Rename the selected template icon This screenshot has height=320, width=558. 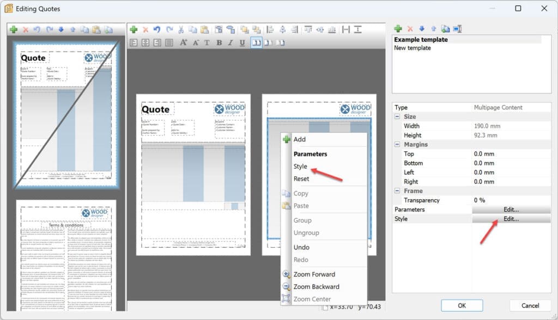click(x=457, y=29)
